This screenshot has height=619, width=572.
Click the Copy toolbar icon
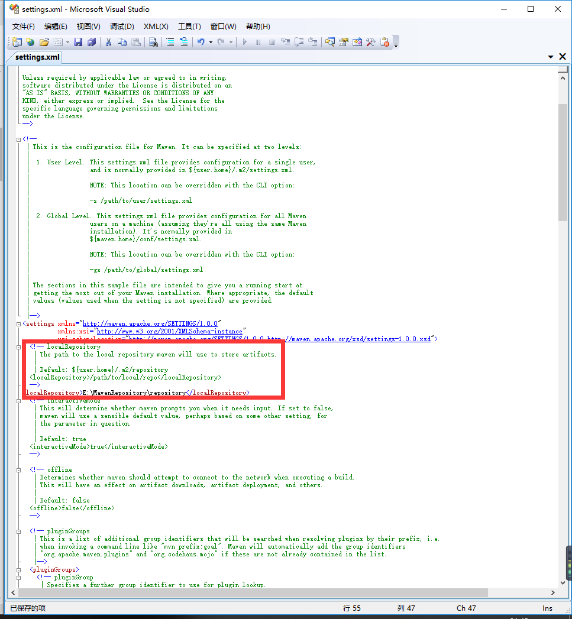pos(122,42)
